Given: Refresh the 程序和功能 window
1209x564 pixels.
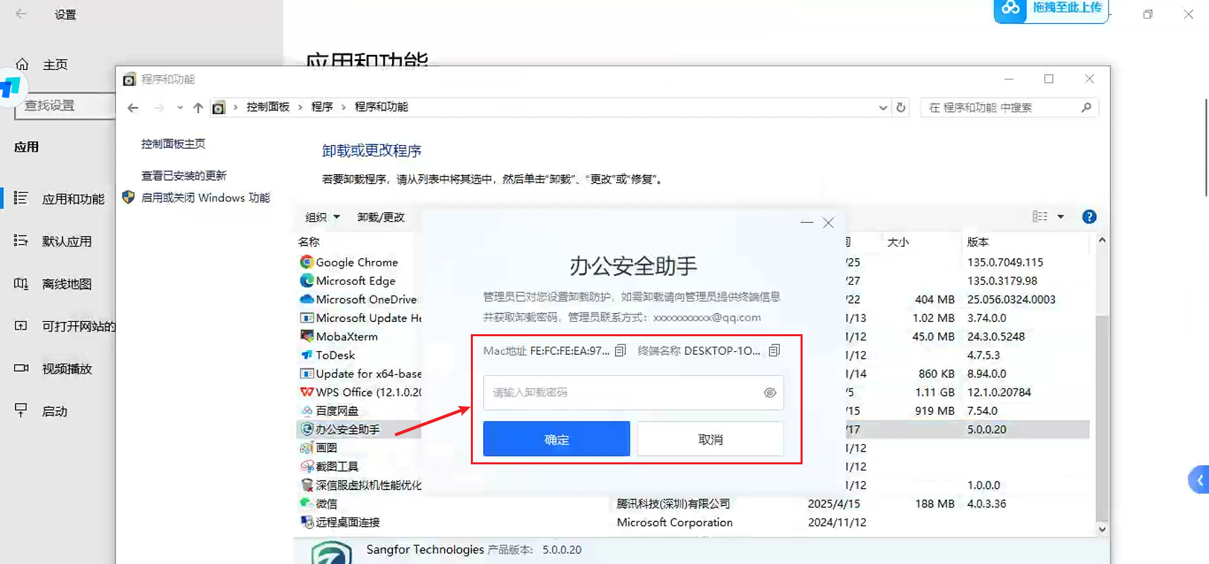Looking at the screenshot, I should (901, 107).
